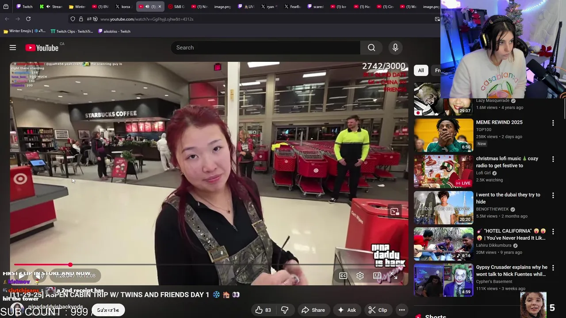566x318 pixels.
Task: Click the red progress bar scrubber handle
Action: [x=70, y=265]
